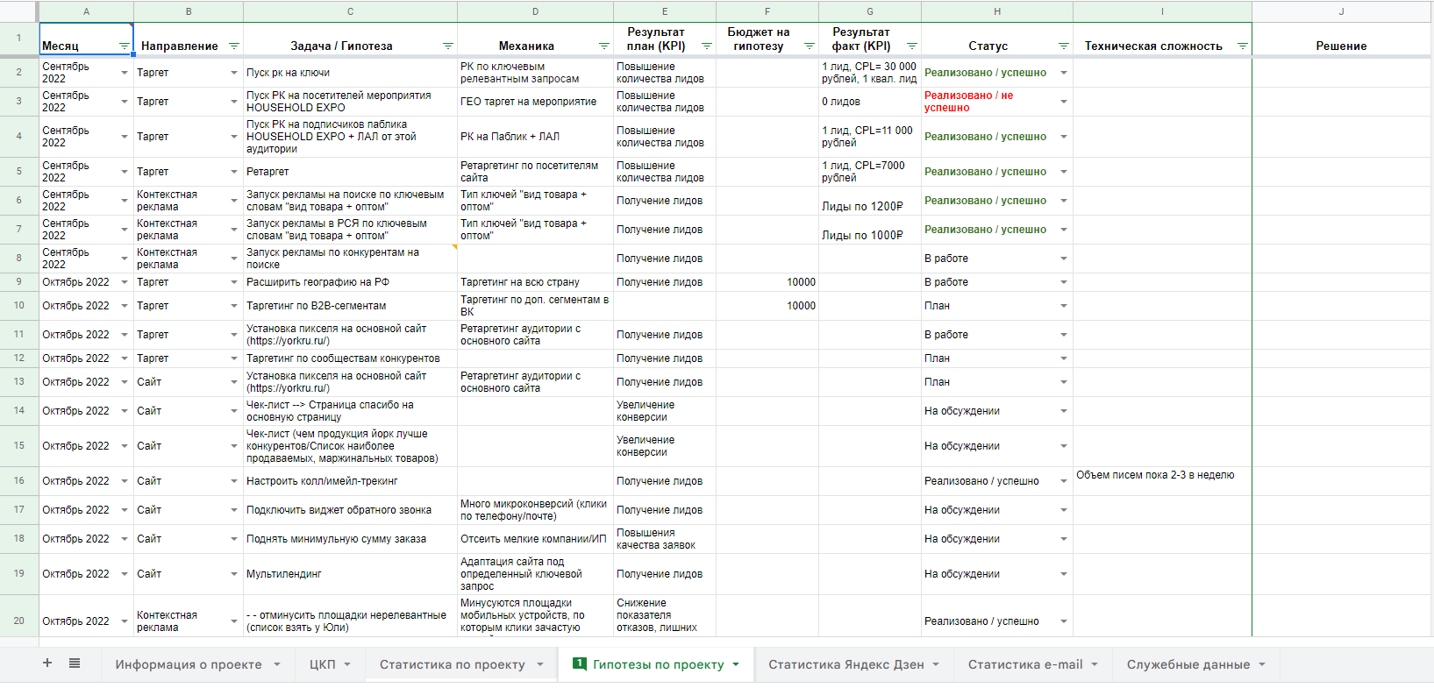Open filter on Результат план (KPI) header
The image size is (1434, 688).
[707, 46]
